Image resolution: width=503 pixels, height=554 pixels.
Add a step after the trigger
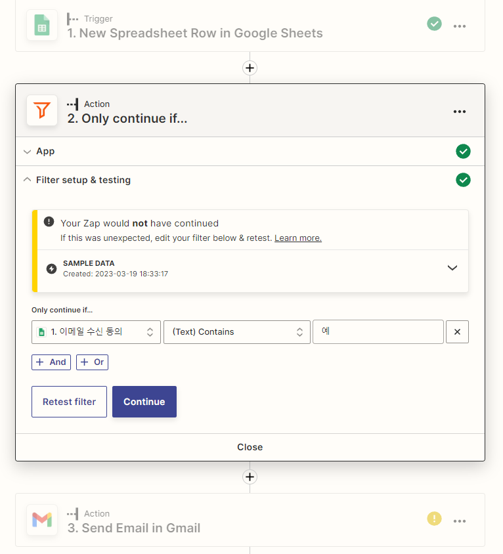click(x=250, y=68)
